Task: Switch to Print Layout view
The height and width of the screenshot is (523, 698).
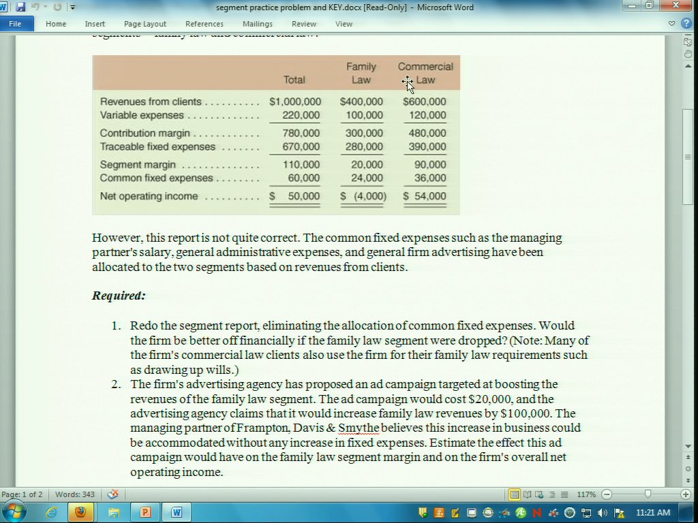Action: (515, 494)
